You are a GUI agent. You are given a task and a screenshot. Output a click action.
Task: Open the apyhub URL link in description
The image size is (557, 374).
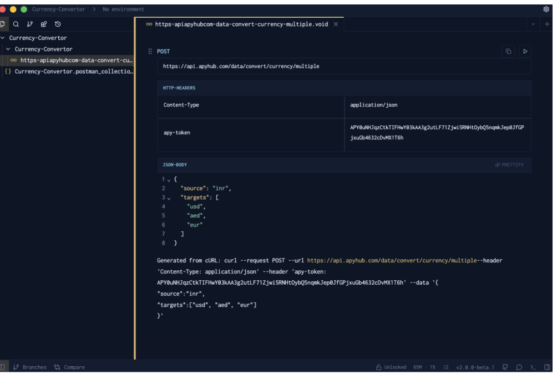(392, 261)
